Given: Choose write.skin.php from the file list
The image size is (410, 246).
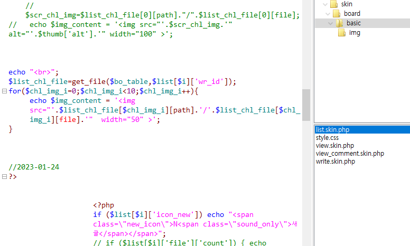Looking at the screenshot, I should point(336,162).
